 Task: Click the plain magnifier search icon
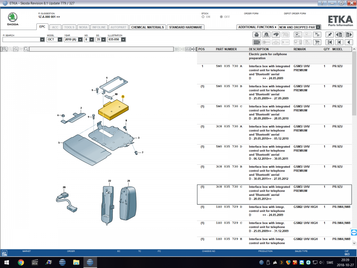click(x=26, y=49)
